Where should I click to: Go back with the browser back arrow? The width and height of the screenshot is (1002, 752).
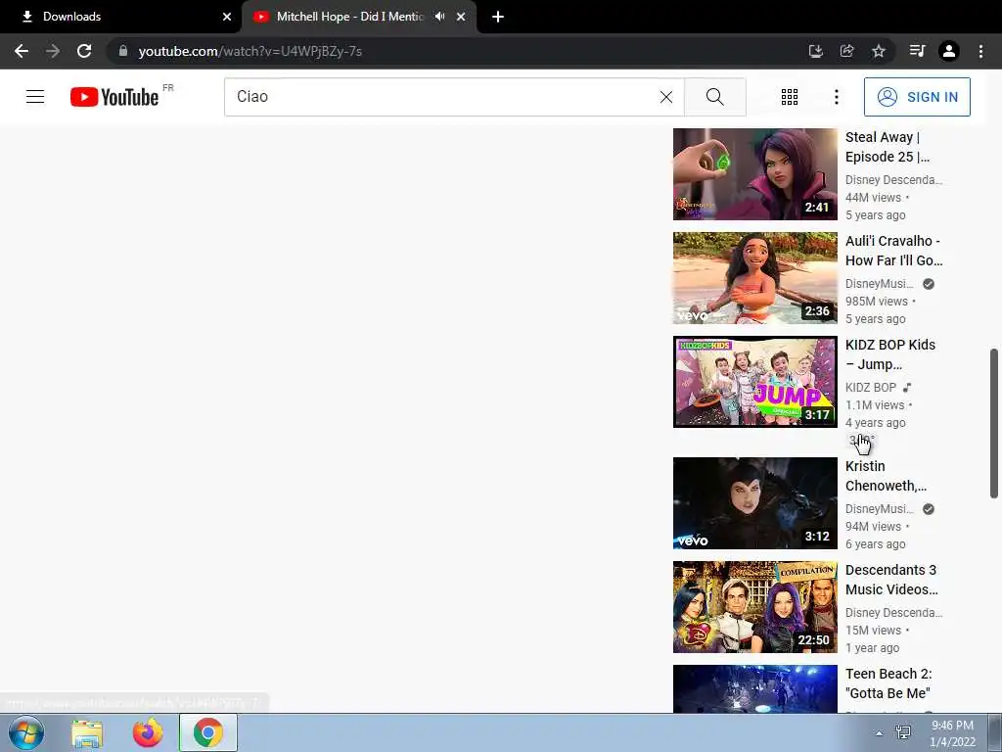pos(22,51)
